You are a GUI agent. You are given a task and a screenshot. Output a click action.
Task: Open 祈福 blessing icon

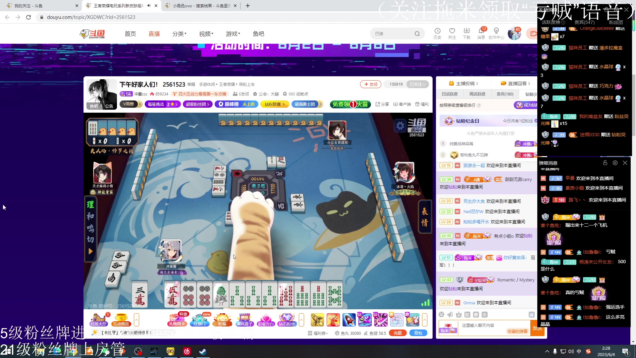(222, 320)
